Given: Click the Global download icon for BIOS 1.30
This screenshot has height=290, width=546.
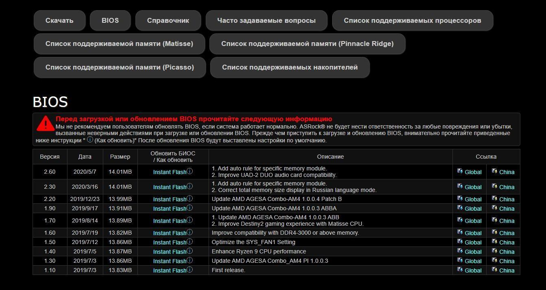Looking at the screenshot, I should 460,260.
